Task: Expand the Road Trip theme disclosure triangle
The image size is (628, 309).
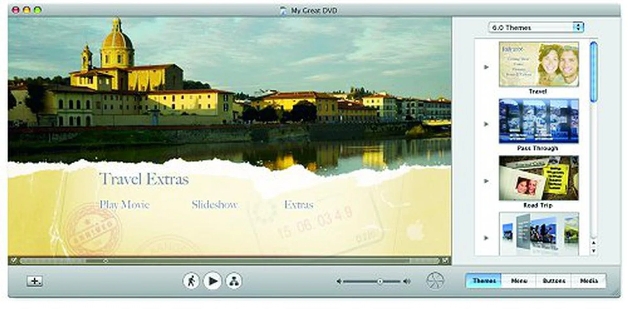Action: tap(486, 181)
